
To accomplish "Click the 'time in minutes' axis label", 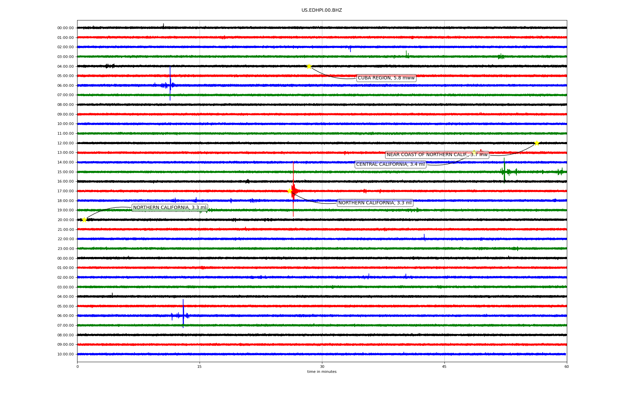I will coord(321,372).
